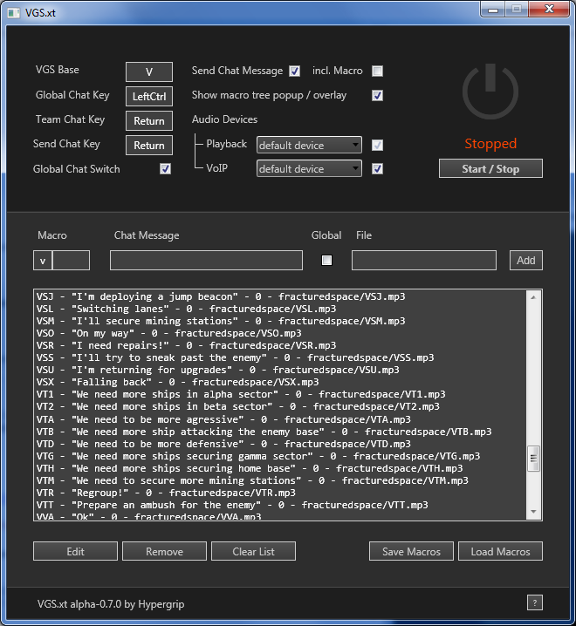Select the VSO "On my way" row
Screen dimensions: 576x626
click(x=280, y=333)
